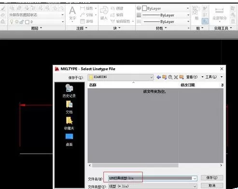Toggle layer on/off lightbulb icon

tap(12, 22)
